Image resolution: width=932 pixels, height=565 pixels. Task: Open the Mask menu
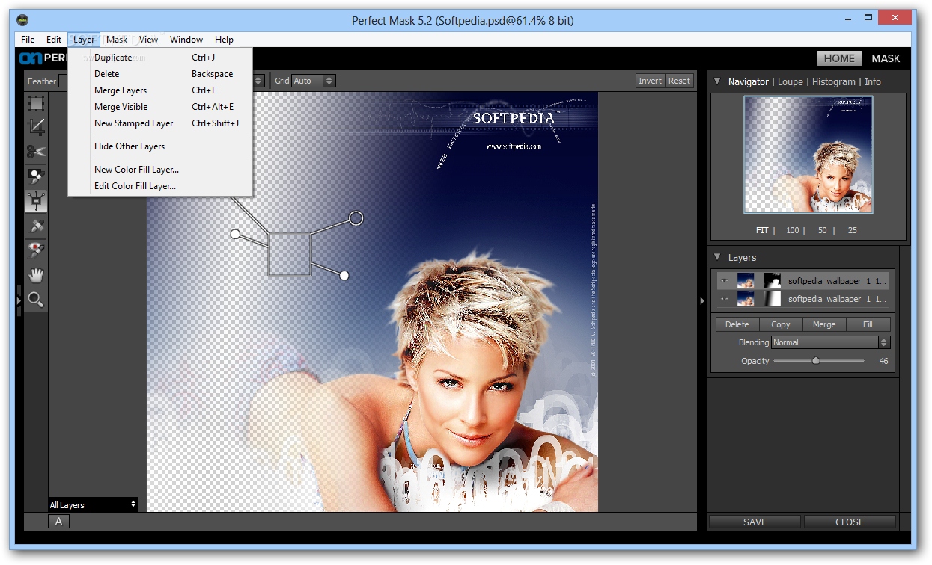pos(117,40)
